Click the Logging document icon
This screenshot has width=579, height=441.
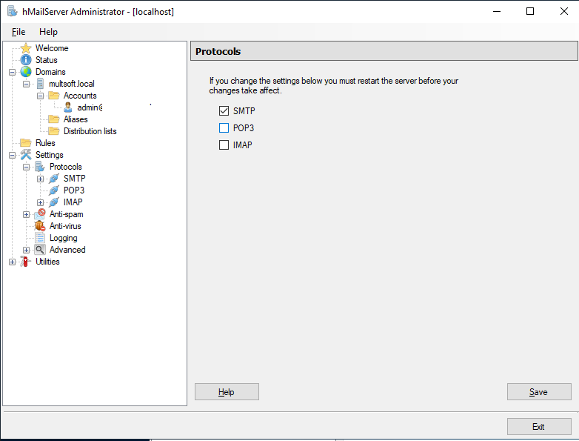[40, 238]
